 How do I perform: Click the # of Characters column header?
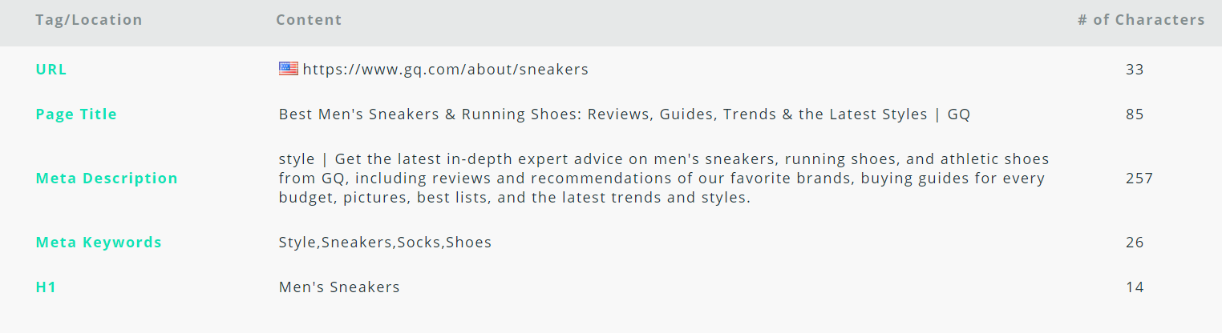[1141, 20]
